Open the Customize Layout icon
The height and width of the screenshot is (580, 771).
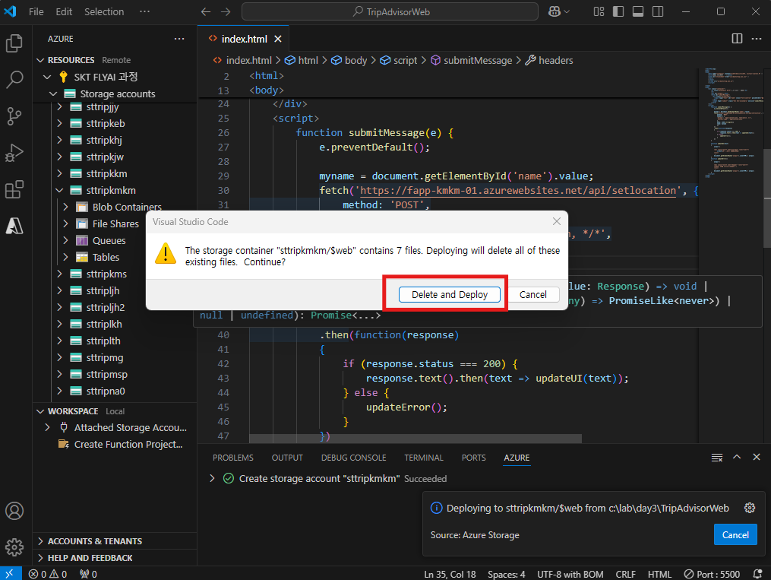point(599,11)
